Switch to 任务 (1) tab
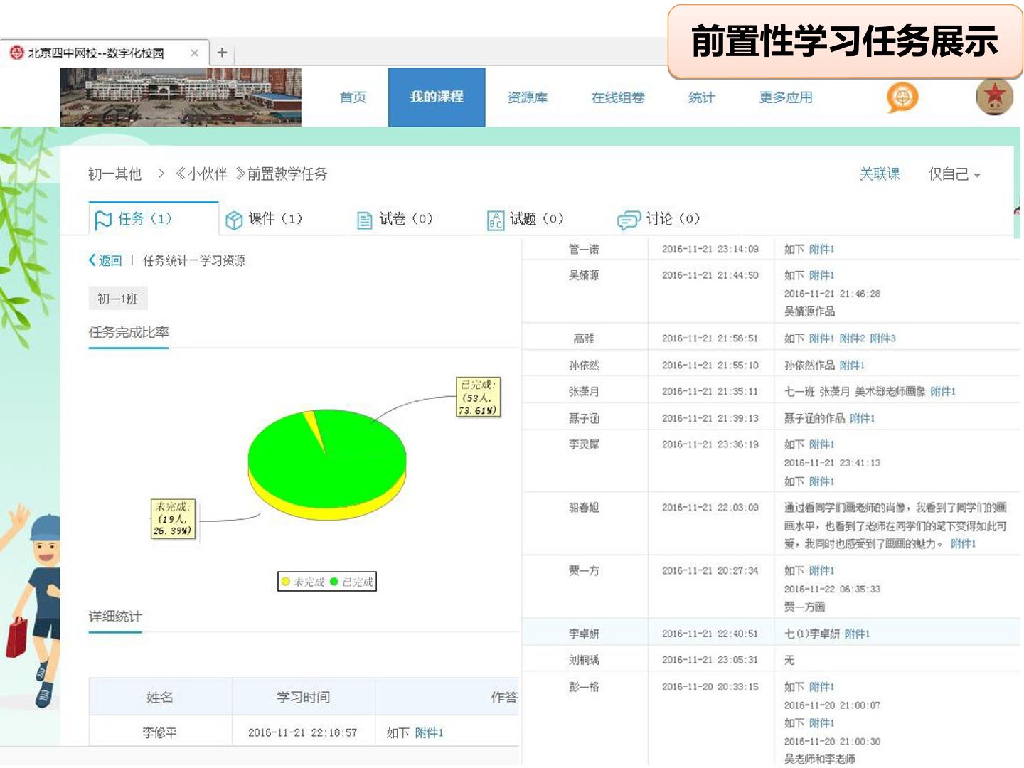Screen dimensions: 1024x768 [x=154, y=218]
